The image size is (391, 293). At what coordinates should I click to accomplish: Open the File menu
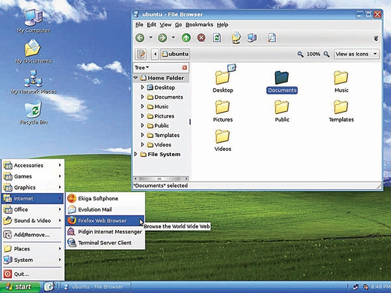[x=139, y=25]
